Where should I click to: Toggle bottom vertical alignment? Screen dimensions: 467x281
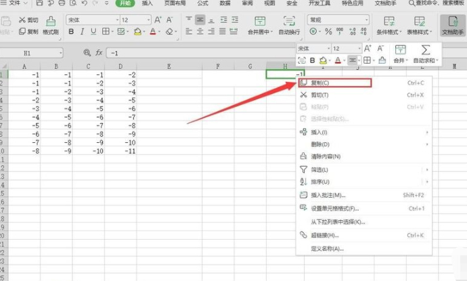(x=211, y=20)
